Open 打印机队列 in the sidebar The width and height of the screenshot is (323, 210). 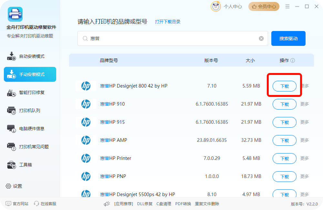point(30,110)
